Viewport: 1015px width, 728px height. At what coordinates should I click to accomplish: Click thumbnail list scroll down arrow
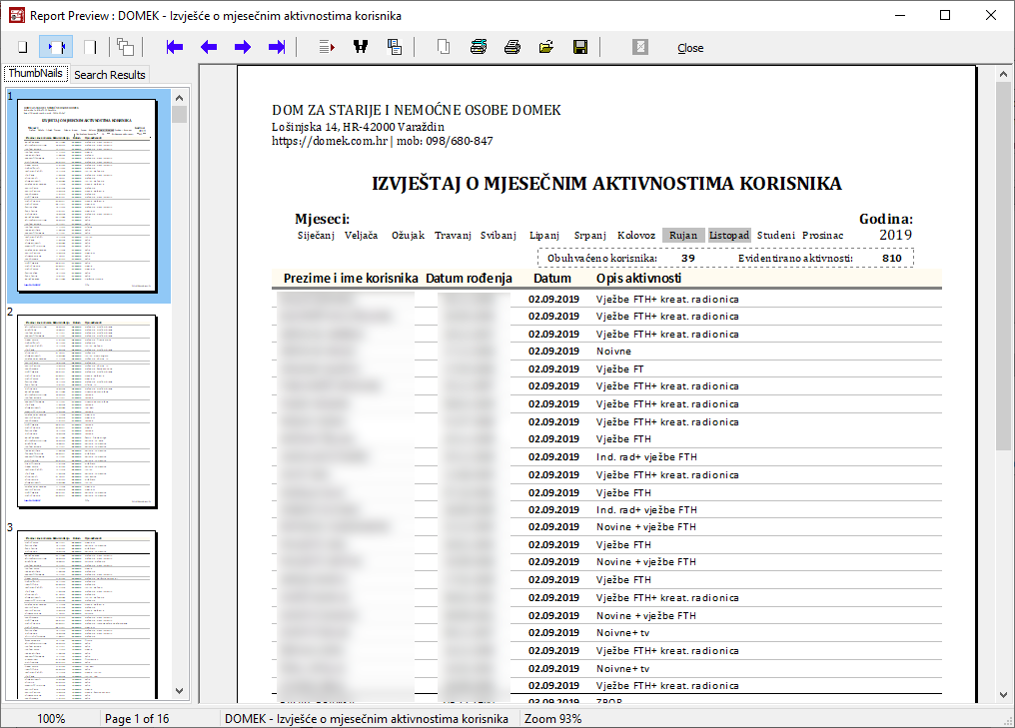(x=180, y=691)
